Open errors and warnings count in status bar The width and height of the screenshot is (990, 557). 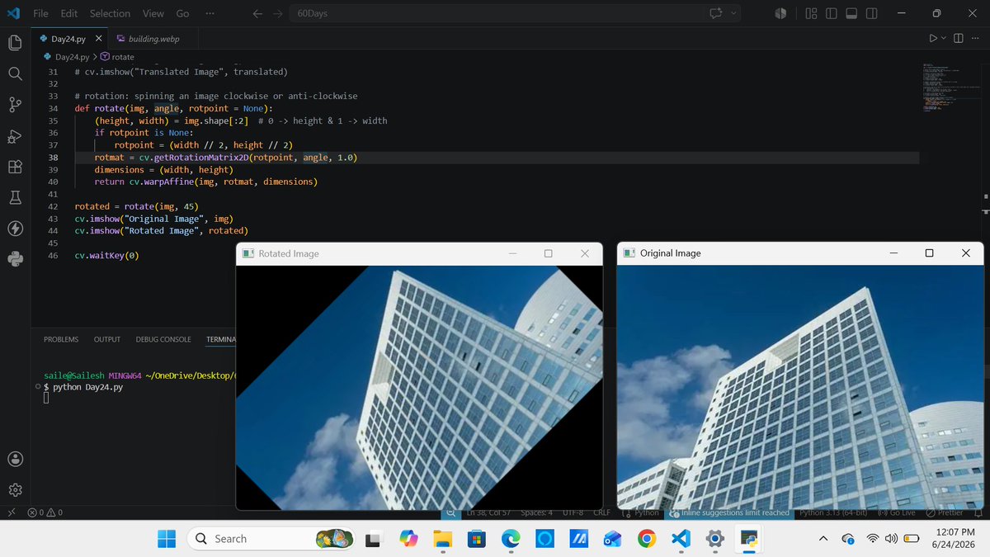click(45, 512)
